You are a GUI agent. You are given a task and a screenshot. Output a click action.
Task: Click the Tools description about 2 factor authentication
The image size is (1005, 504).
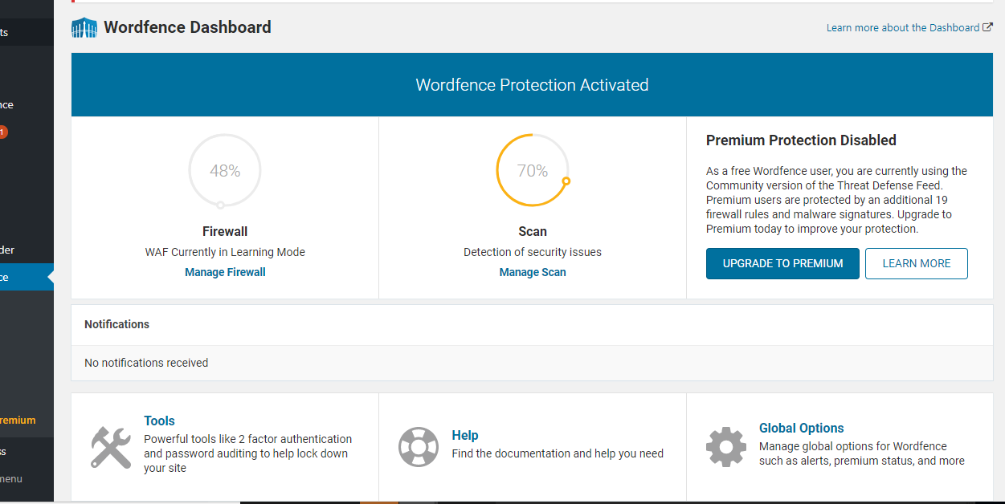click(x=248, y=453)
